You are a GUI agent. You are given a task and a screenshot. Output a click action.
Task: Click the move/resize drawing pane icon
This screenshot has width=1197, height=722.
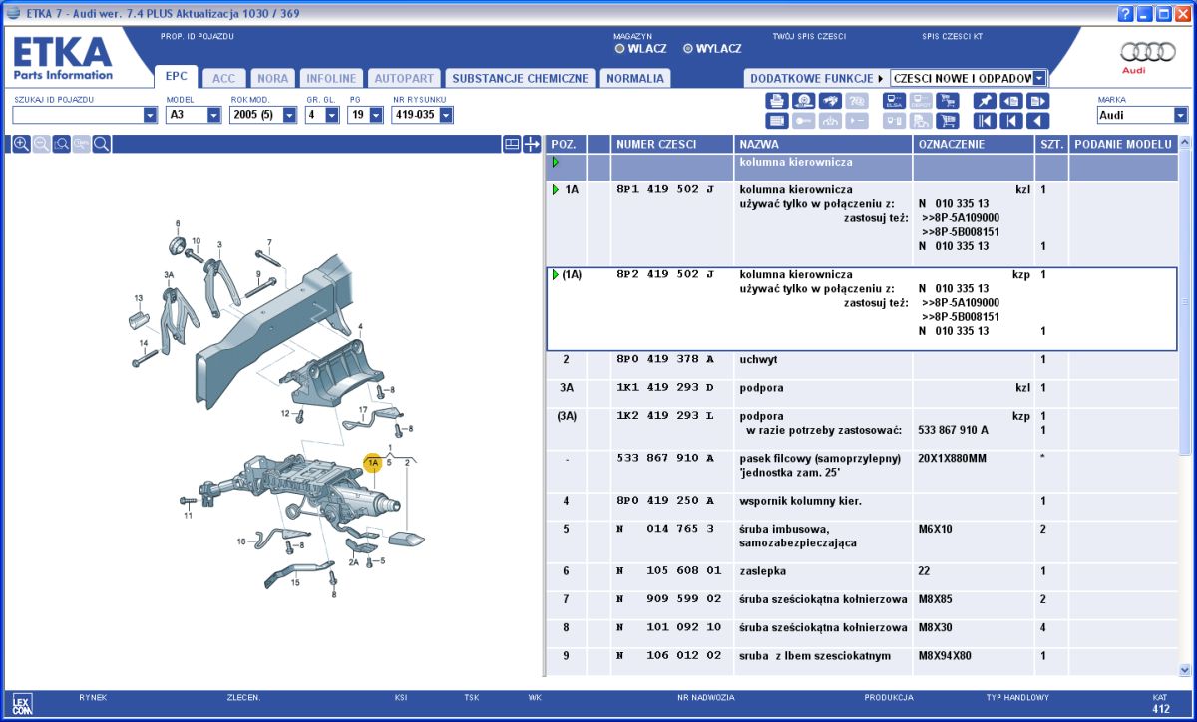532,144
